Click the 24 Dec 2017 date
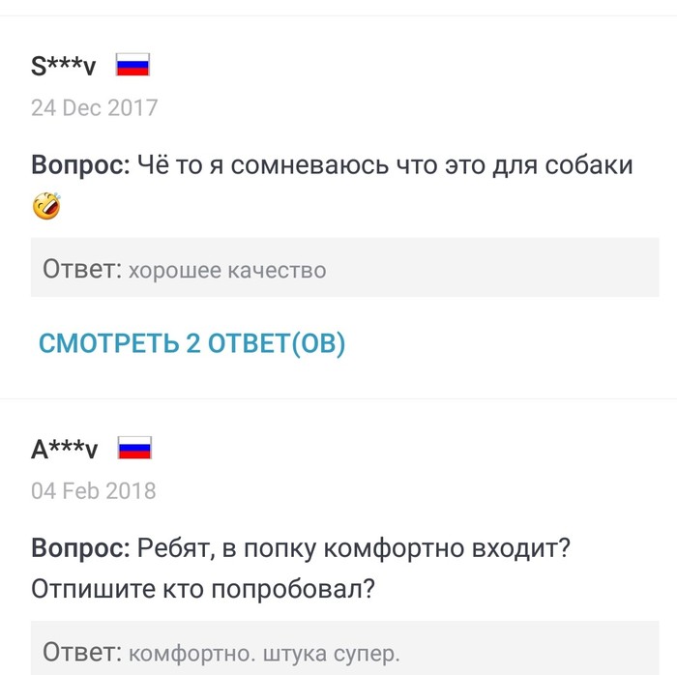677x675 pixels. (94, 107)
